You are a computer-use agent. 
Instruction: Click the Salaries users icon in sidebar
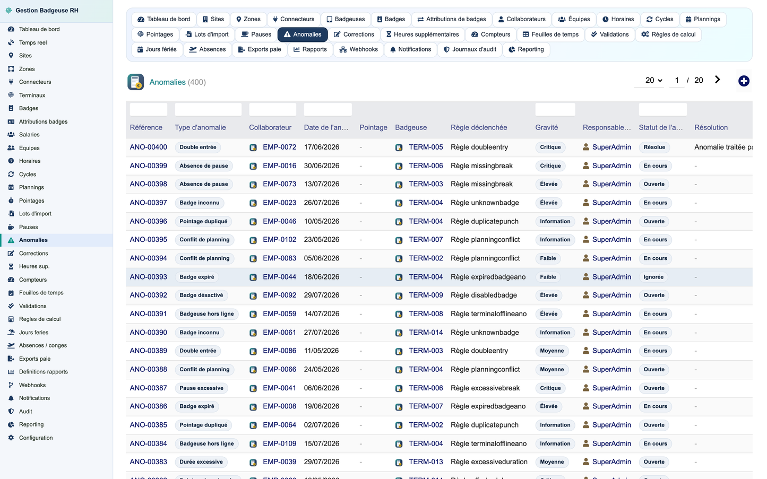click(11, 135)
